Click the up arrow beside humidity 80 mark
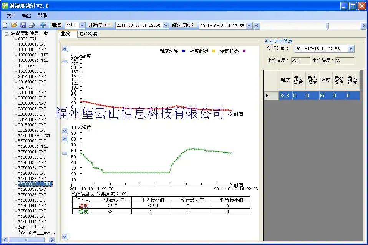The height and width of the screenshot is (245, 368). tap(65, 139)
